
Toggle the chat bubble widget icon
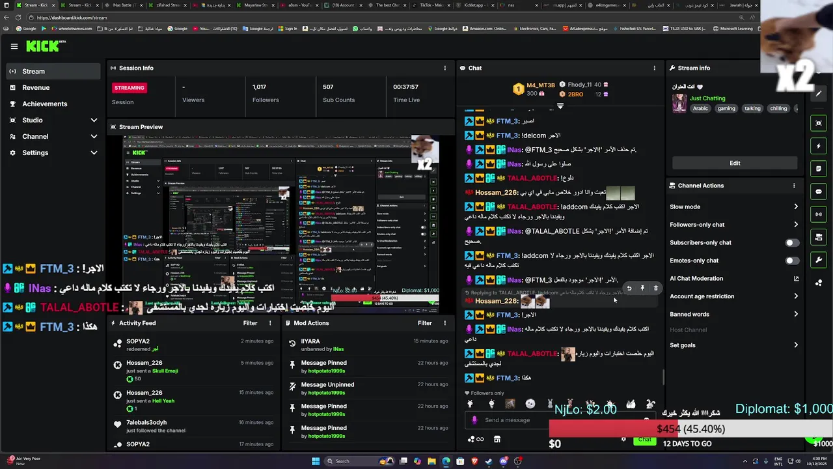click(819, 192)
